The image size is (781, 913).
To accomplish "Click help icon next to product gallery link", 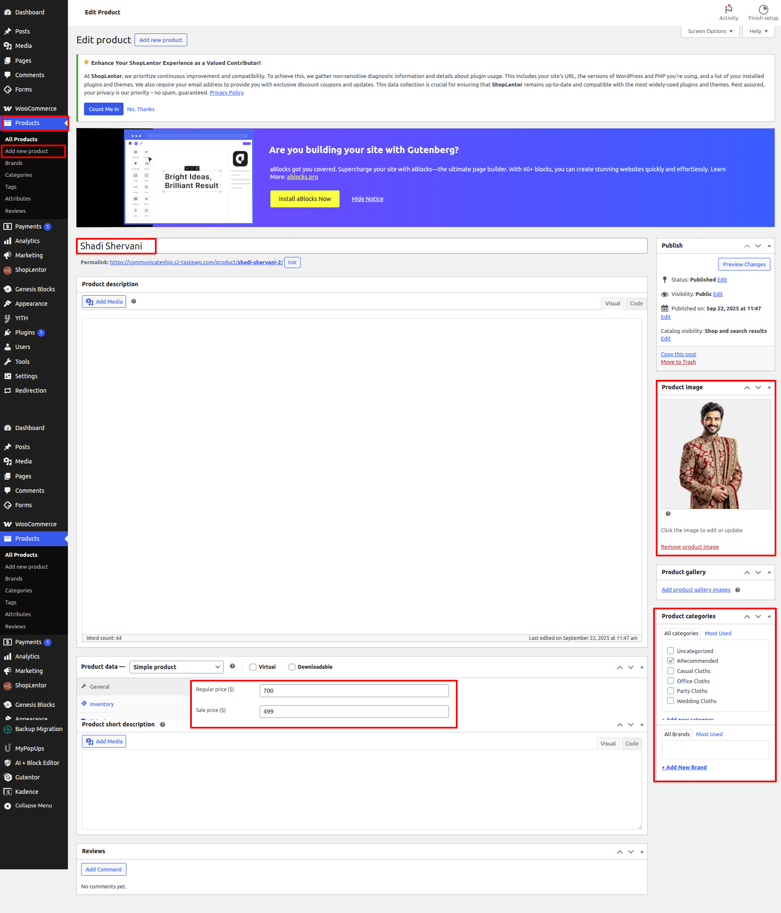I will tap(737, 590).
